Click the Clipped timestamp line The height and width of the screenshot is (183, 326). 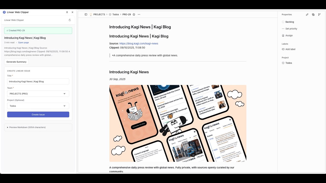pos(127,48)
